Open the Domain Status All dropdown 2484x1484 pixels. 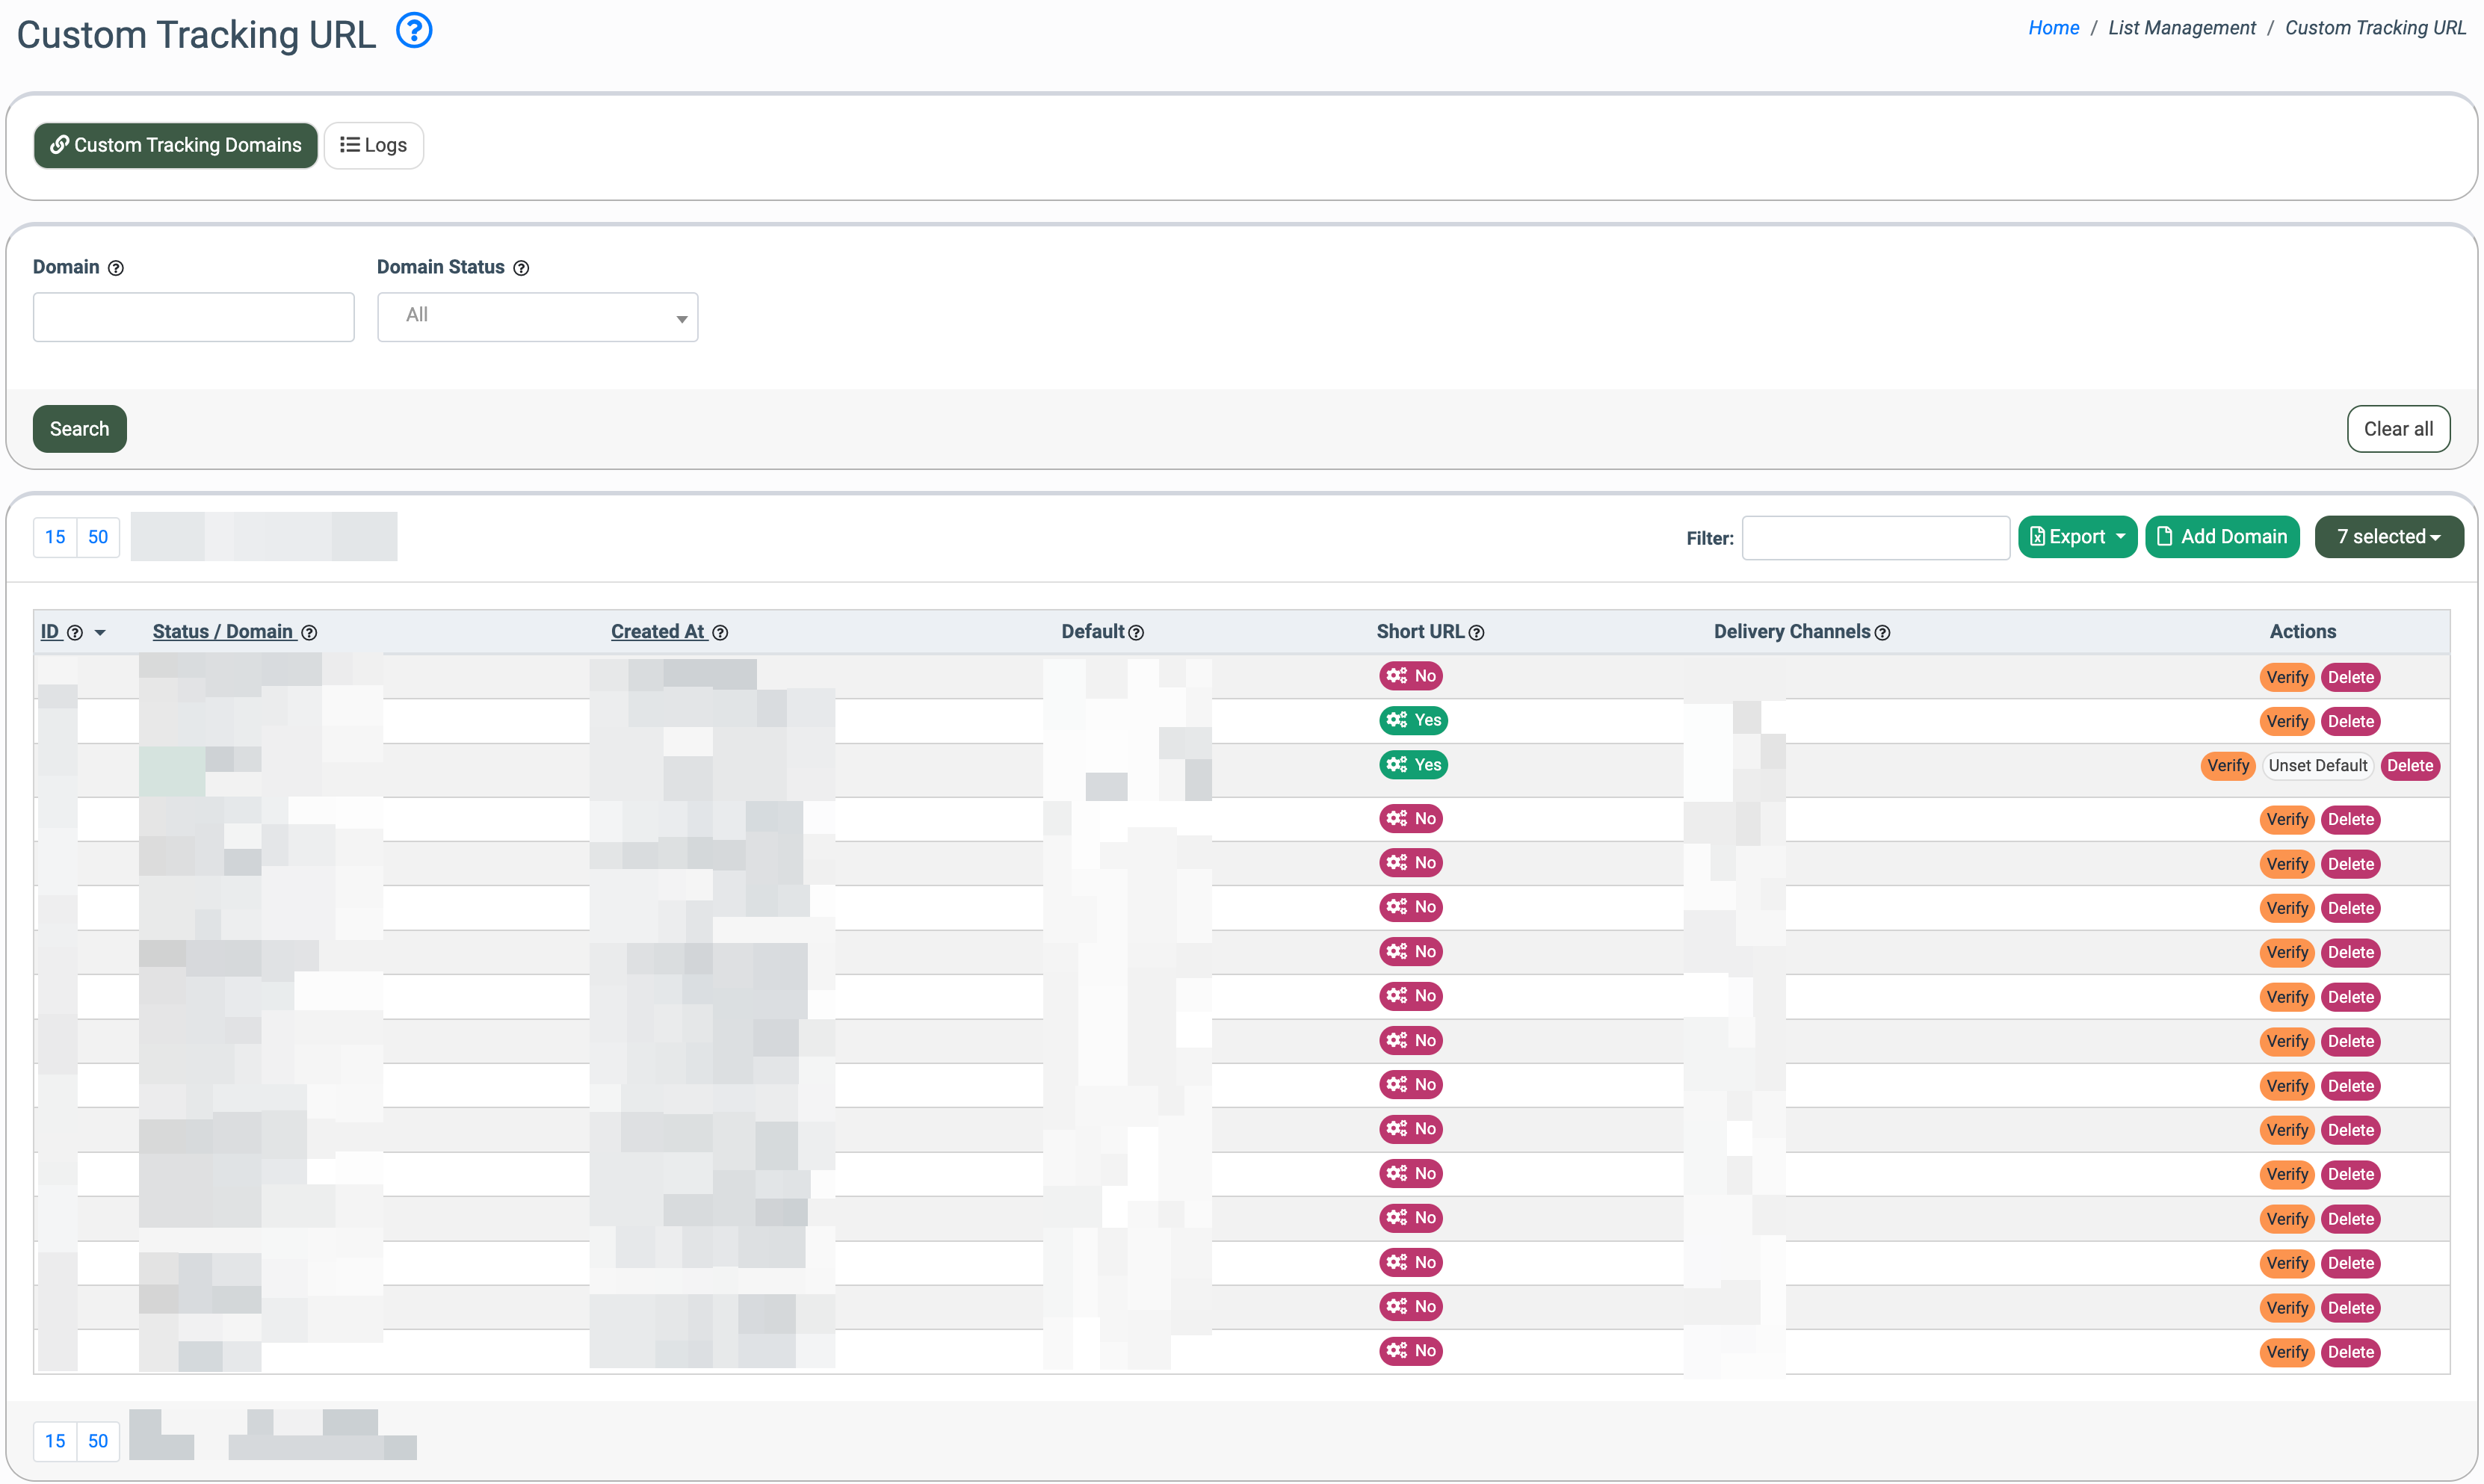coord(537,317)
